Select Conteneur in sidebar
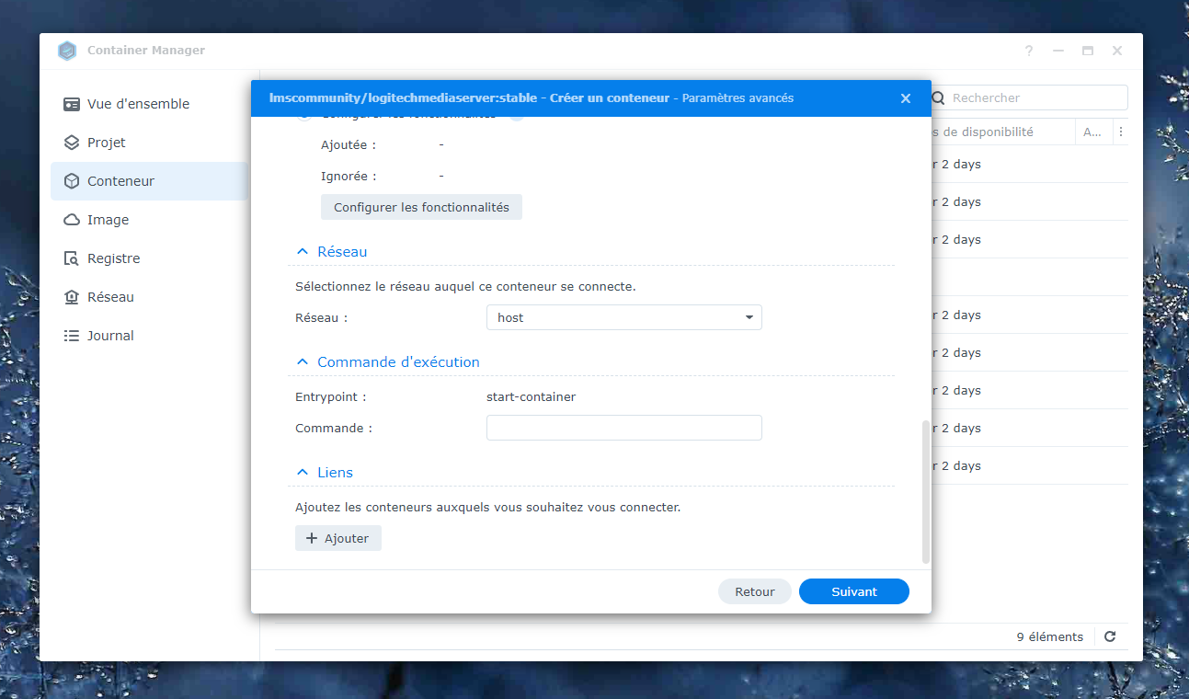 149,181
